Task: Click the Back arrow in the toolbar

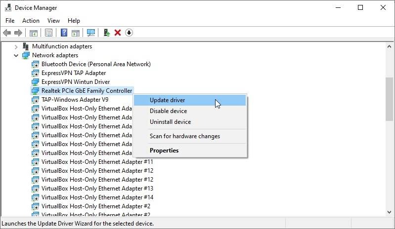Action: (x=7, y=33)
